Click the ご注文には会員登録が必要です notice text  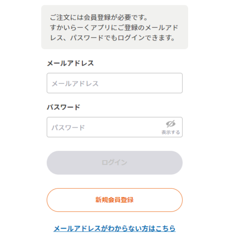click(x=99, y=17)
